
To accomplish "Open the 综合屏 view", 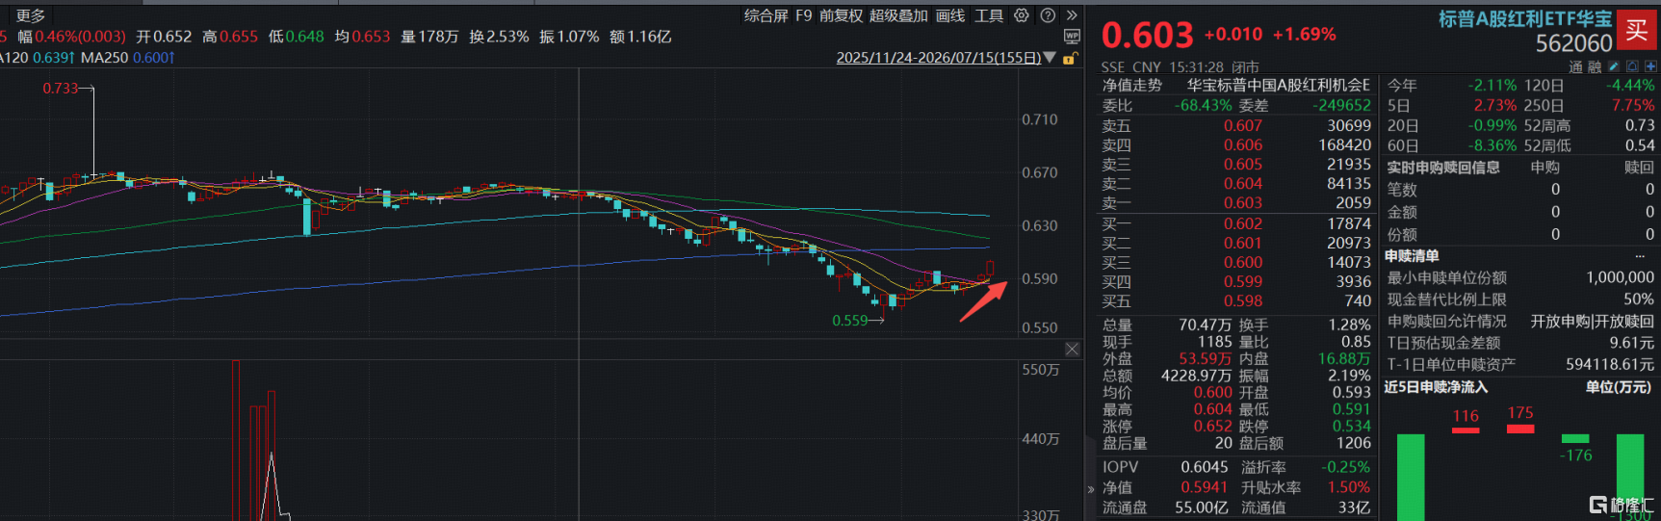I will [766, 15].
